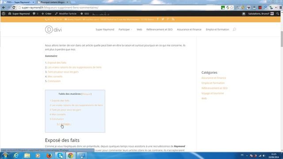Open the Super Raymond admin bar menu

tap(19, 14)
